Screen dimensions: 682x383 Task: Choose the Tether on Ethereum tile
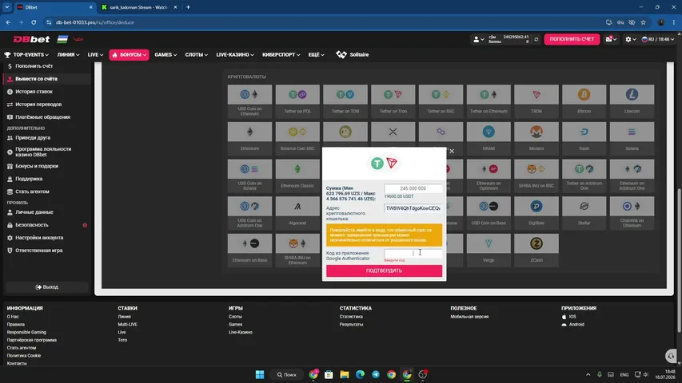tap(489, 101)
